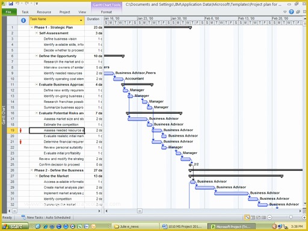Click the Gantt bar labeled Accountant
The width and height of the screenshot is (308, 231).
pos(118,79)
